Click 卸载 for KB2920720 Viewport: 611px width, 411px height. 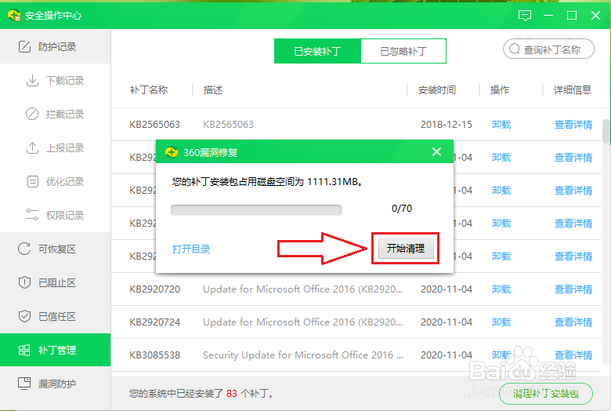[501, 289]
